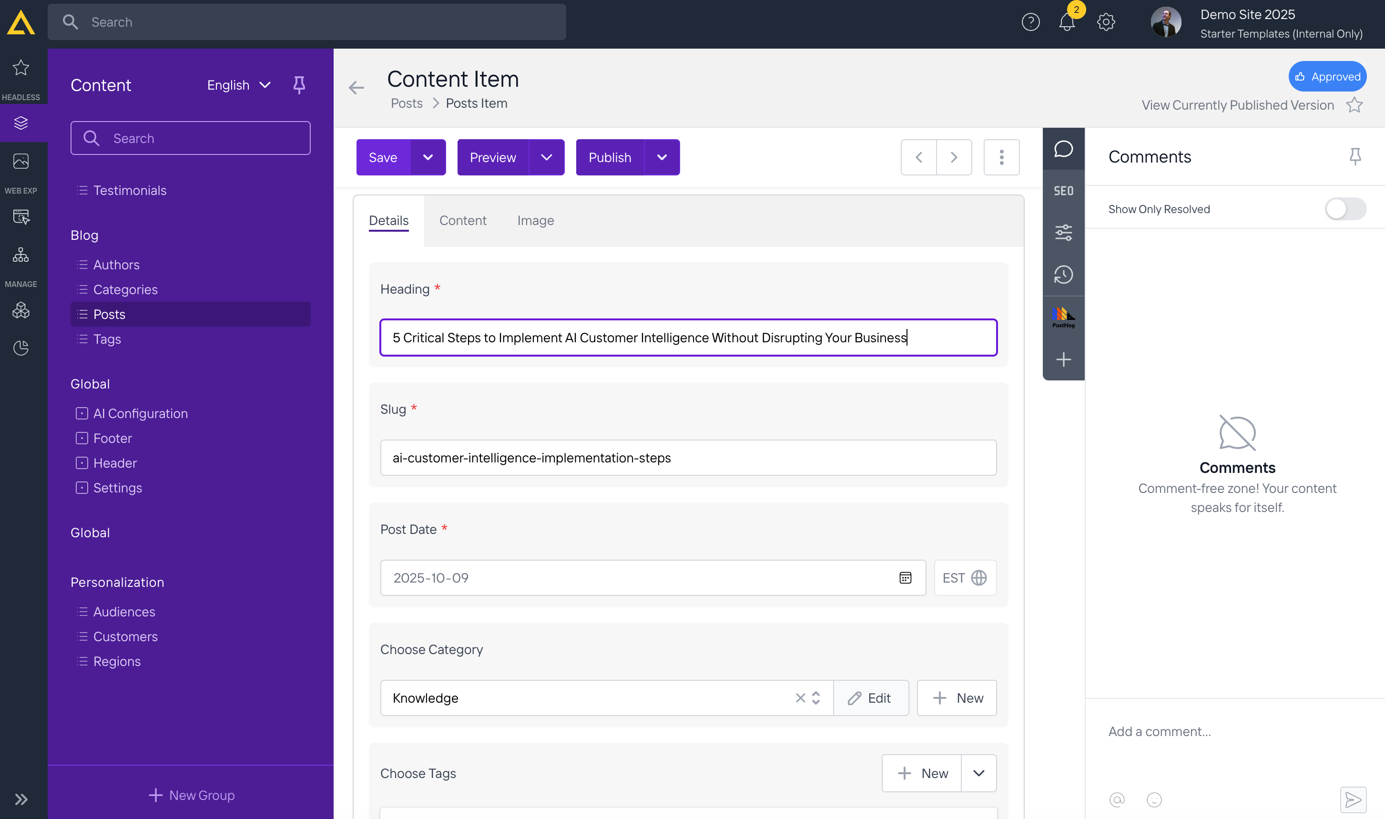The height and width of the screenshot is (819, 1385).
Task: Expand the Save options arrow
Action: click(x=428, y=157)
